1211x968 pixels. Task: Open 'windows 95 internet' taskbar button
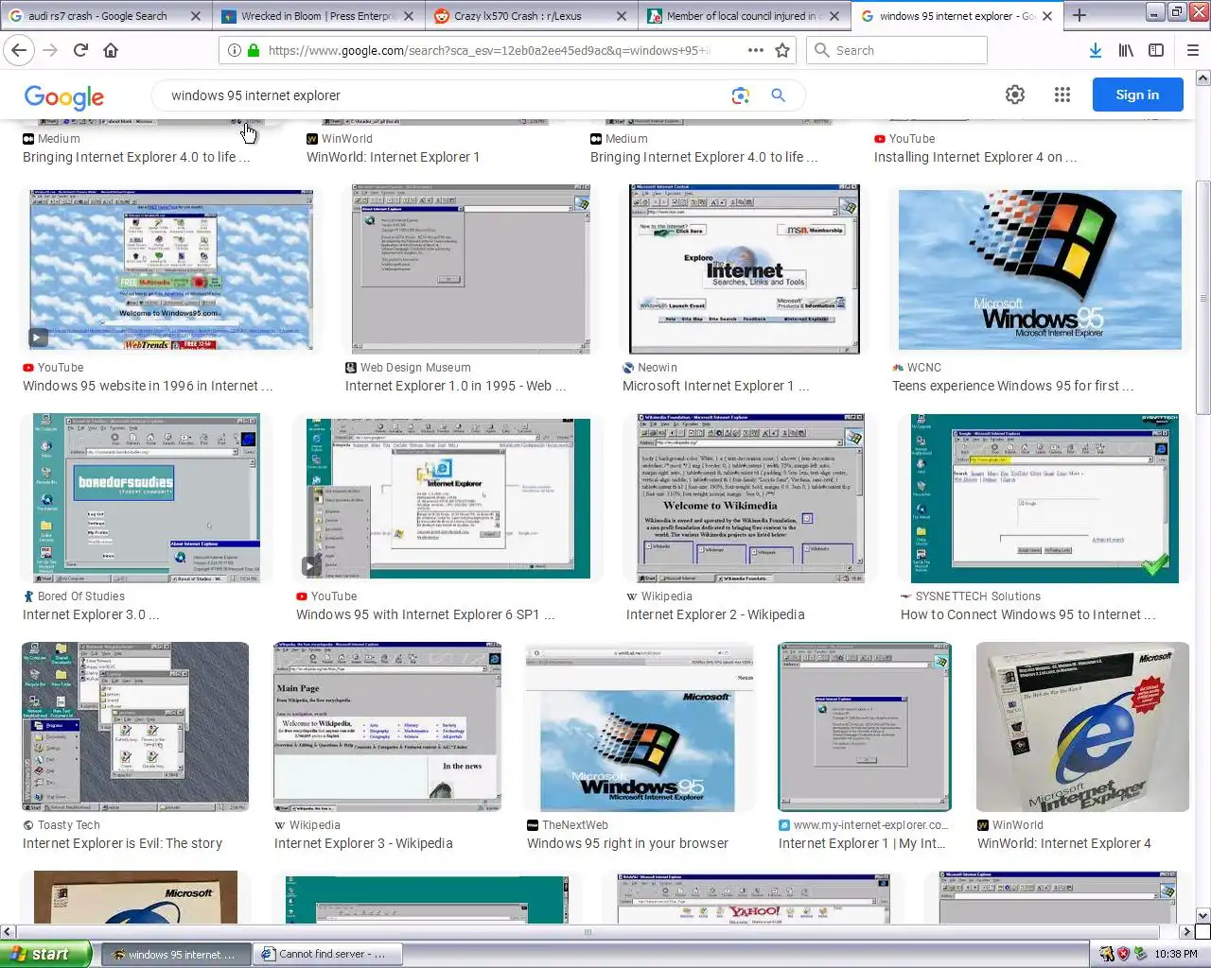[176, 954]
